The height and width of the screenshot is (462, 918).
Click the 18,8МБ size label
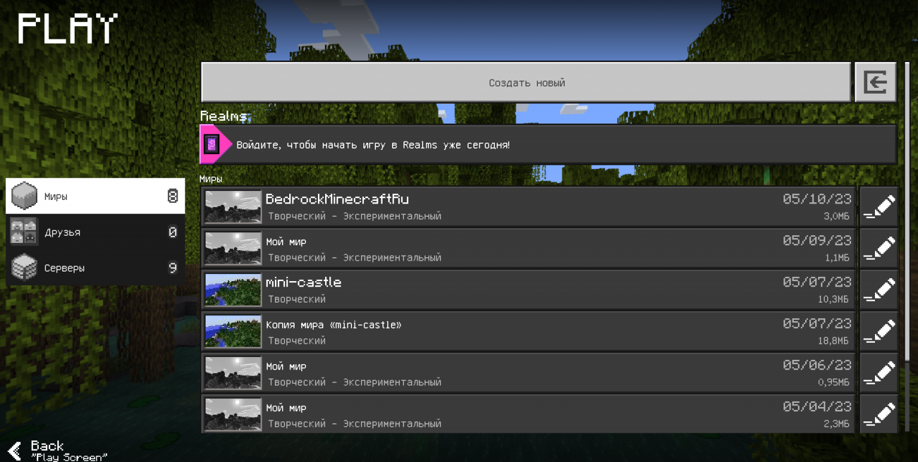click(x=834, y=341)
